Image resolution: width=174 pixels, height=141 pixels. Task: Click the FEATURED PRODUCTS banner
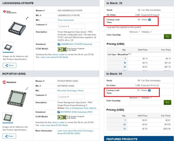[139, 139]
